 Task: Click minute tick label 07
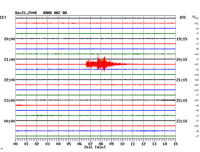90,144
